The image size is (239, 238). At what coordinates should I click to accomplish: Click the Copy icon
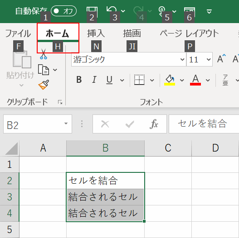(44, 70)
